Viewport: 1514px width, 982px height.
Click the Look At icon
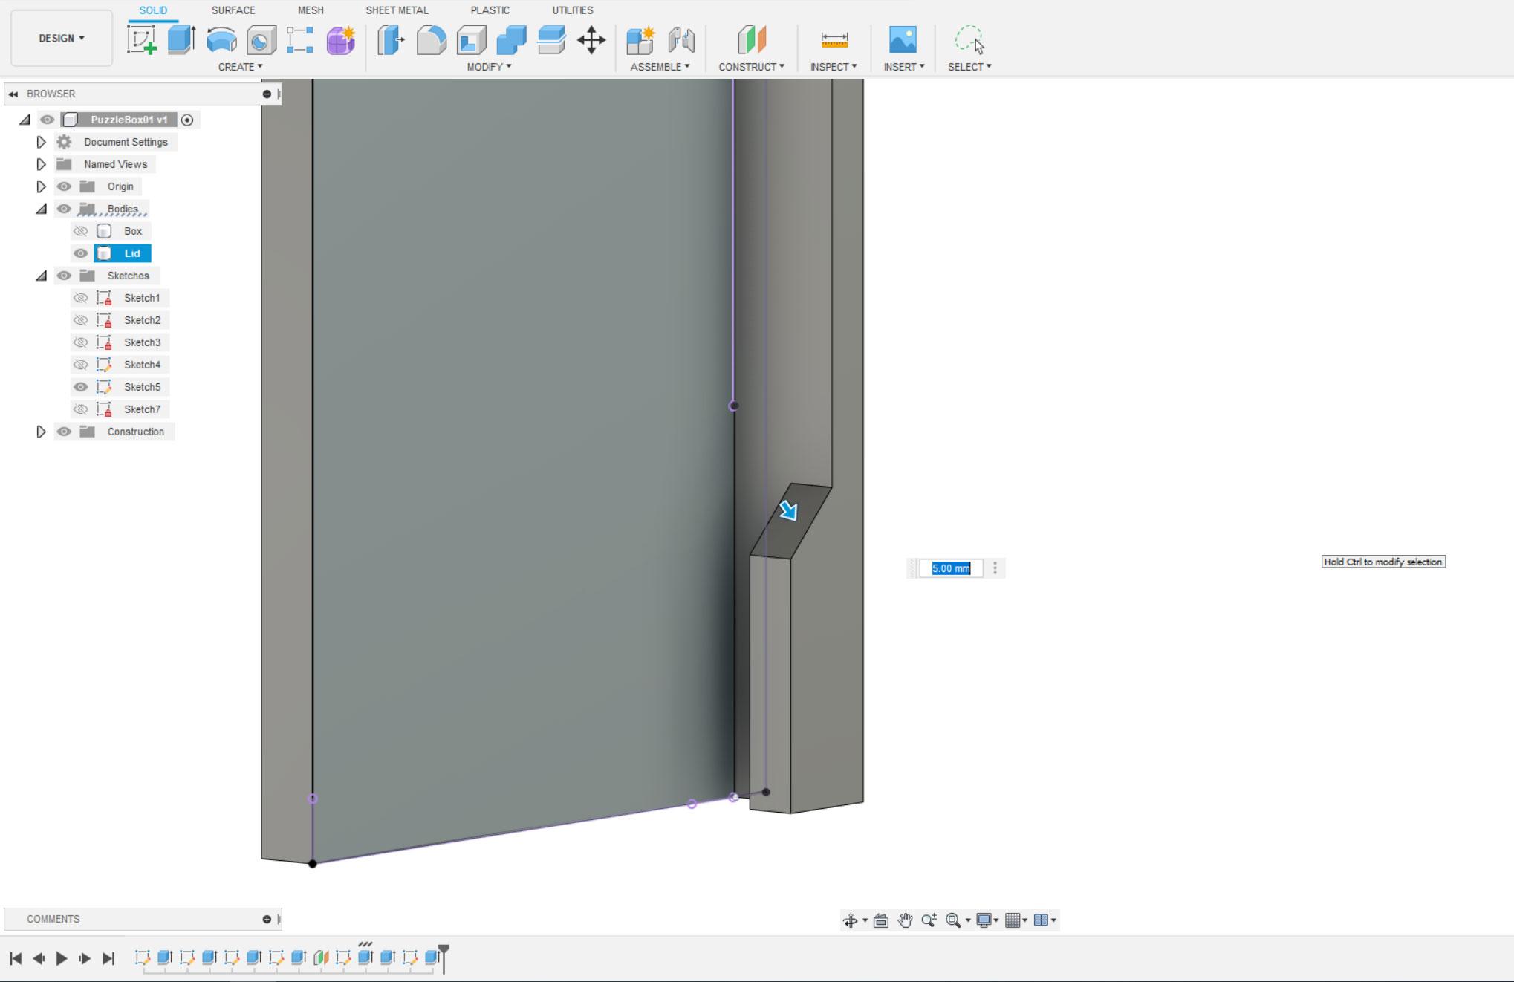[881, 920]
